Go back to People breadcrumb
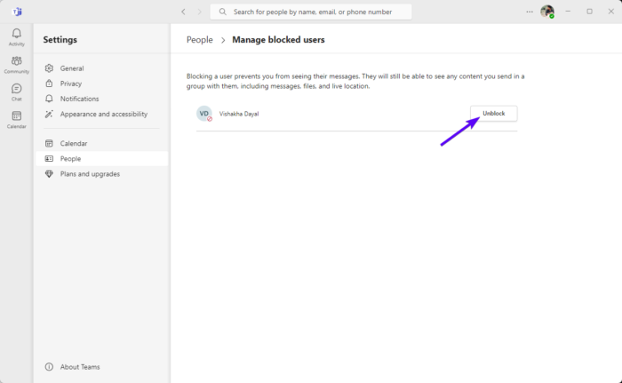Viewport: 622px width, 383px height. point(199,39)
